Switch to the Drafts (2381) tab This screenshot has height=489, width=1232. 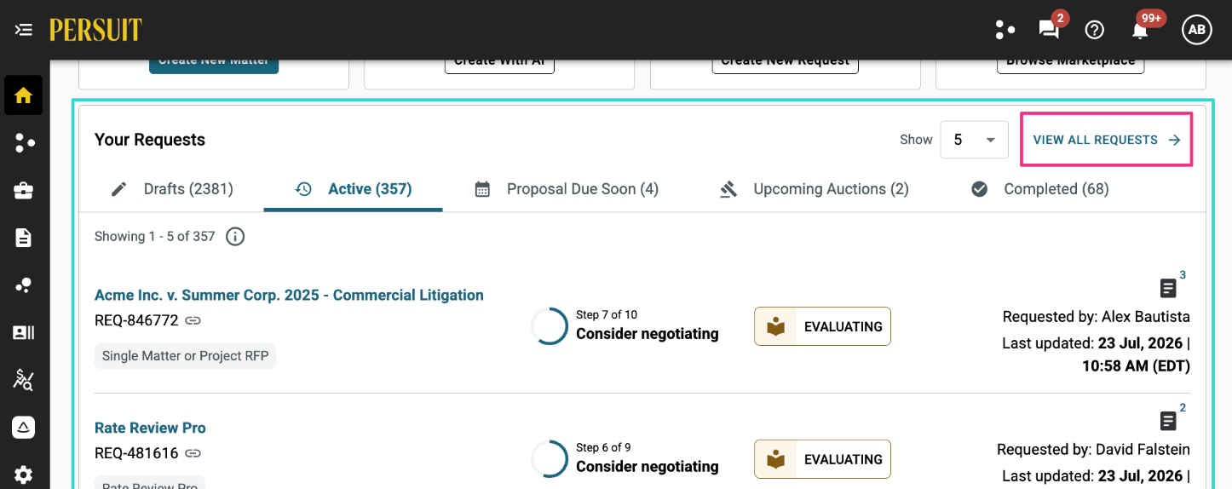pyautogui.click(x=172, y=189)
